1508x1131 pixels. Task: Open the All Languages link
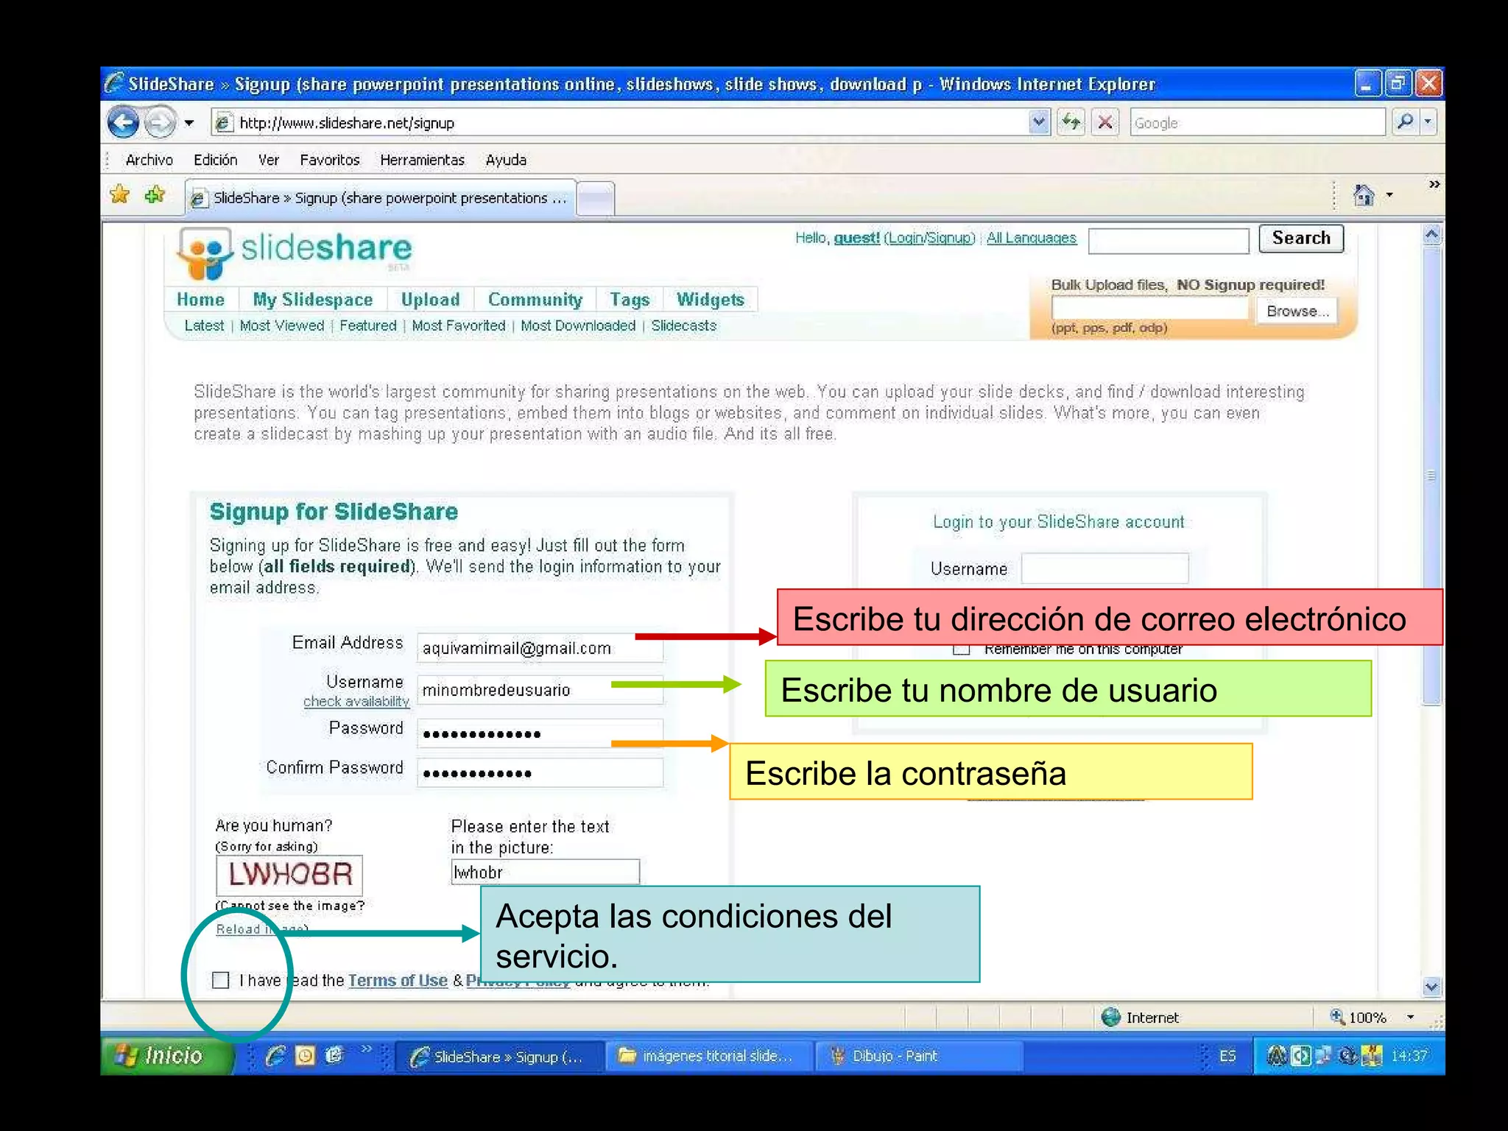1031,238
